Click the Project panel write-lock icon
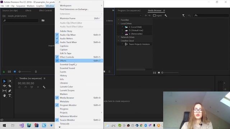Image resolution: width=230 pixels, height=129 pixels. coord(4,72)
